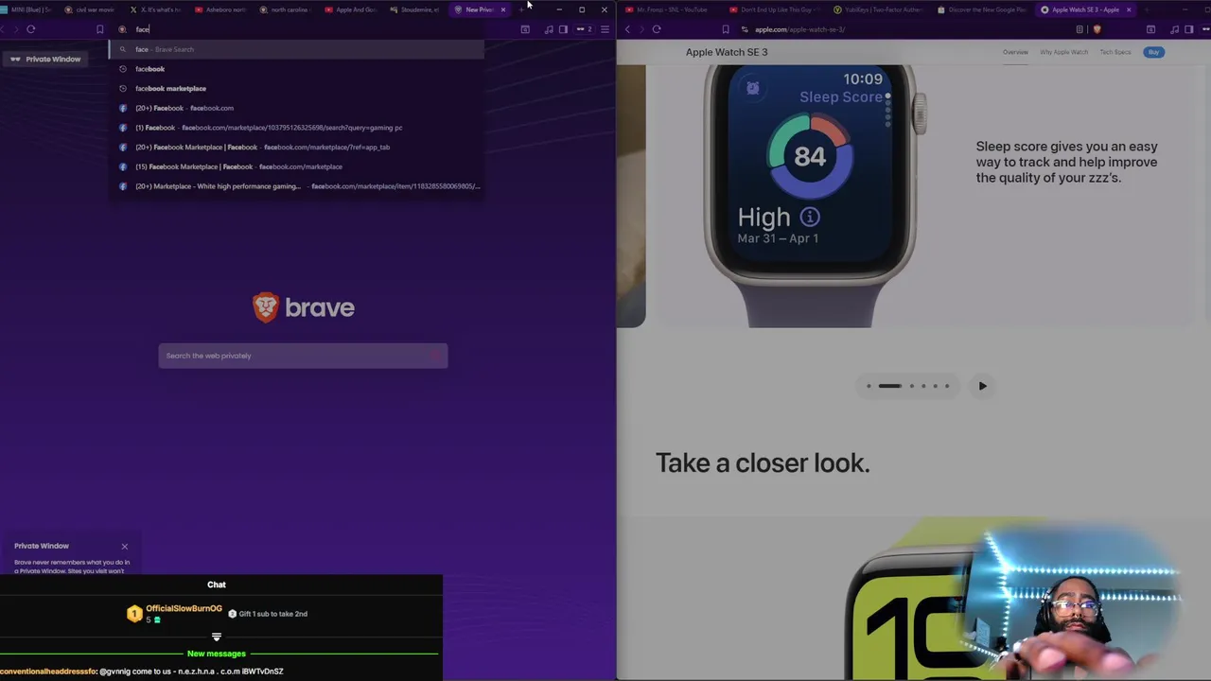
Task: Switch to Don't End Up Like This Guy tab
Action: (772, 9)
